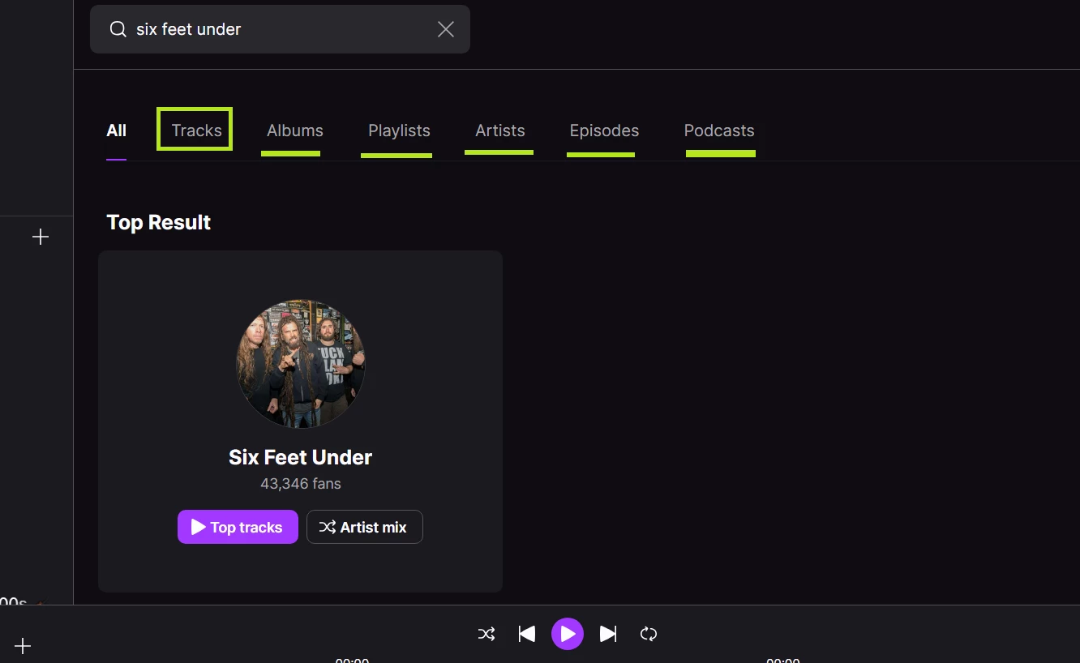This screenshot has width=1080, height=663.
Task: Clear the "six feet under" search text
Action: 446,29
